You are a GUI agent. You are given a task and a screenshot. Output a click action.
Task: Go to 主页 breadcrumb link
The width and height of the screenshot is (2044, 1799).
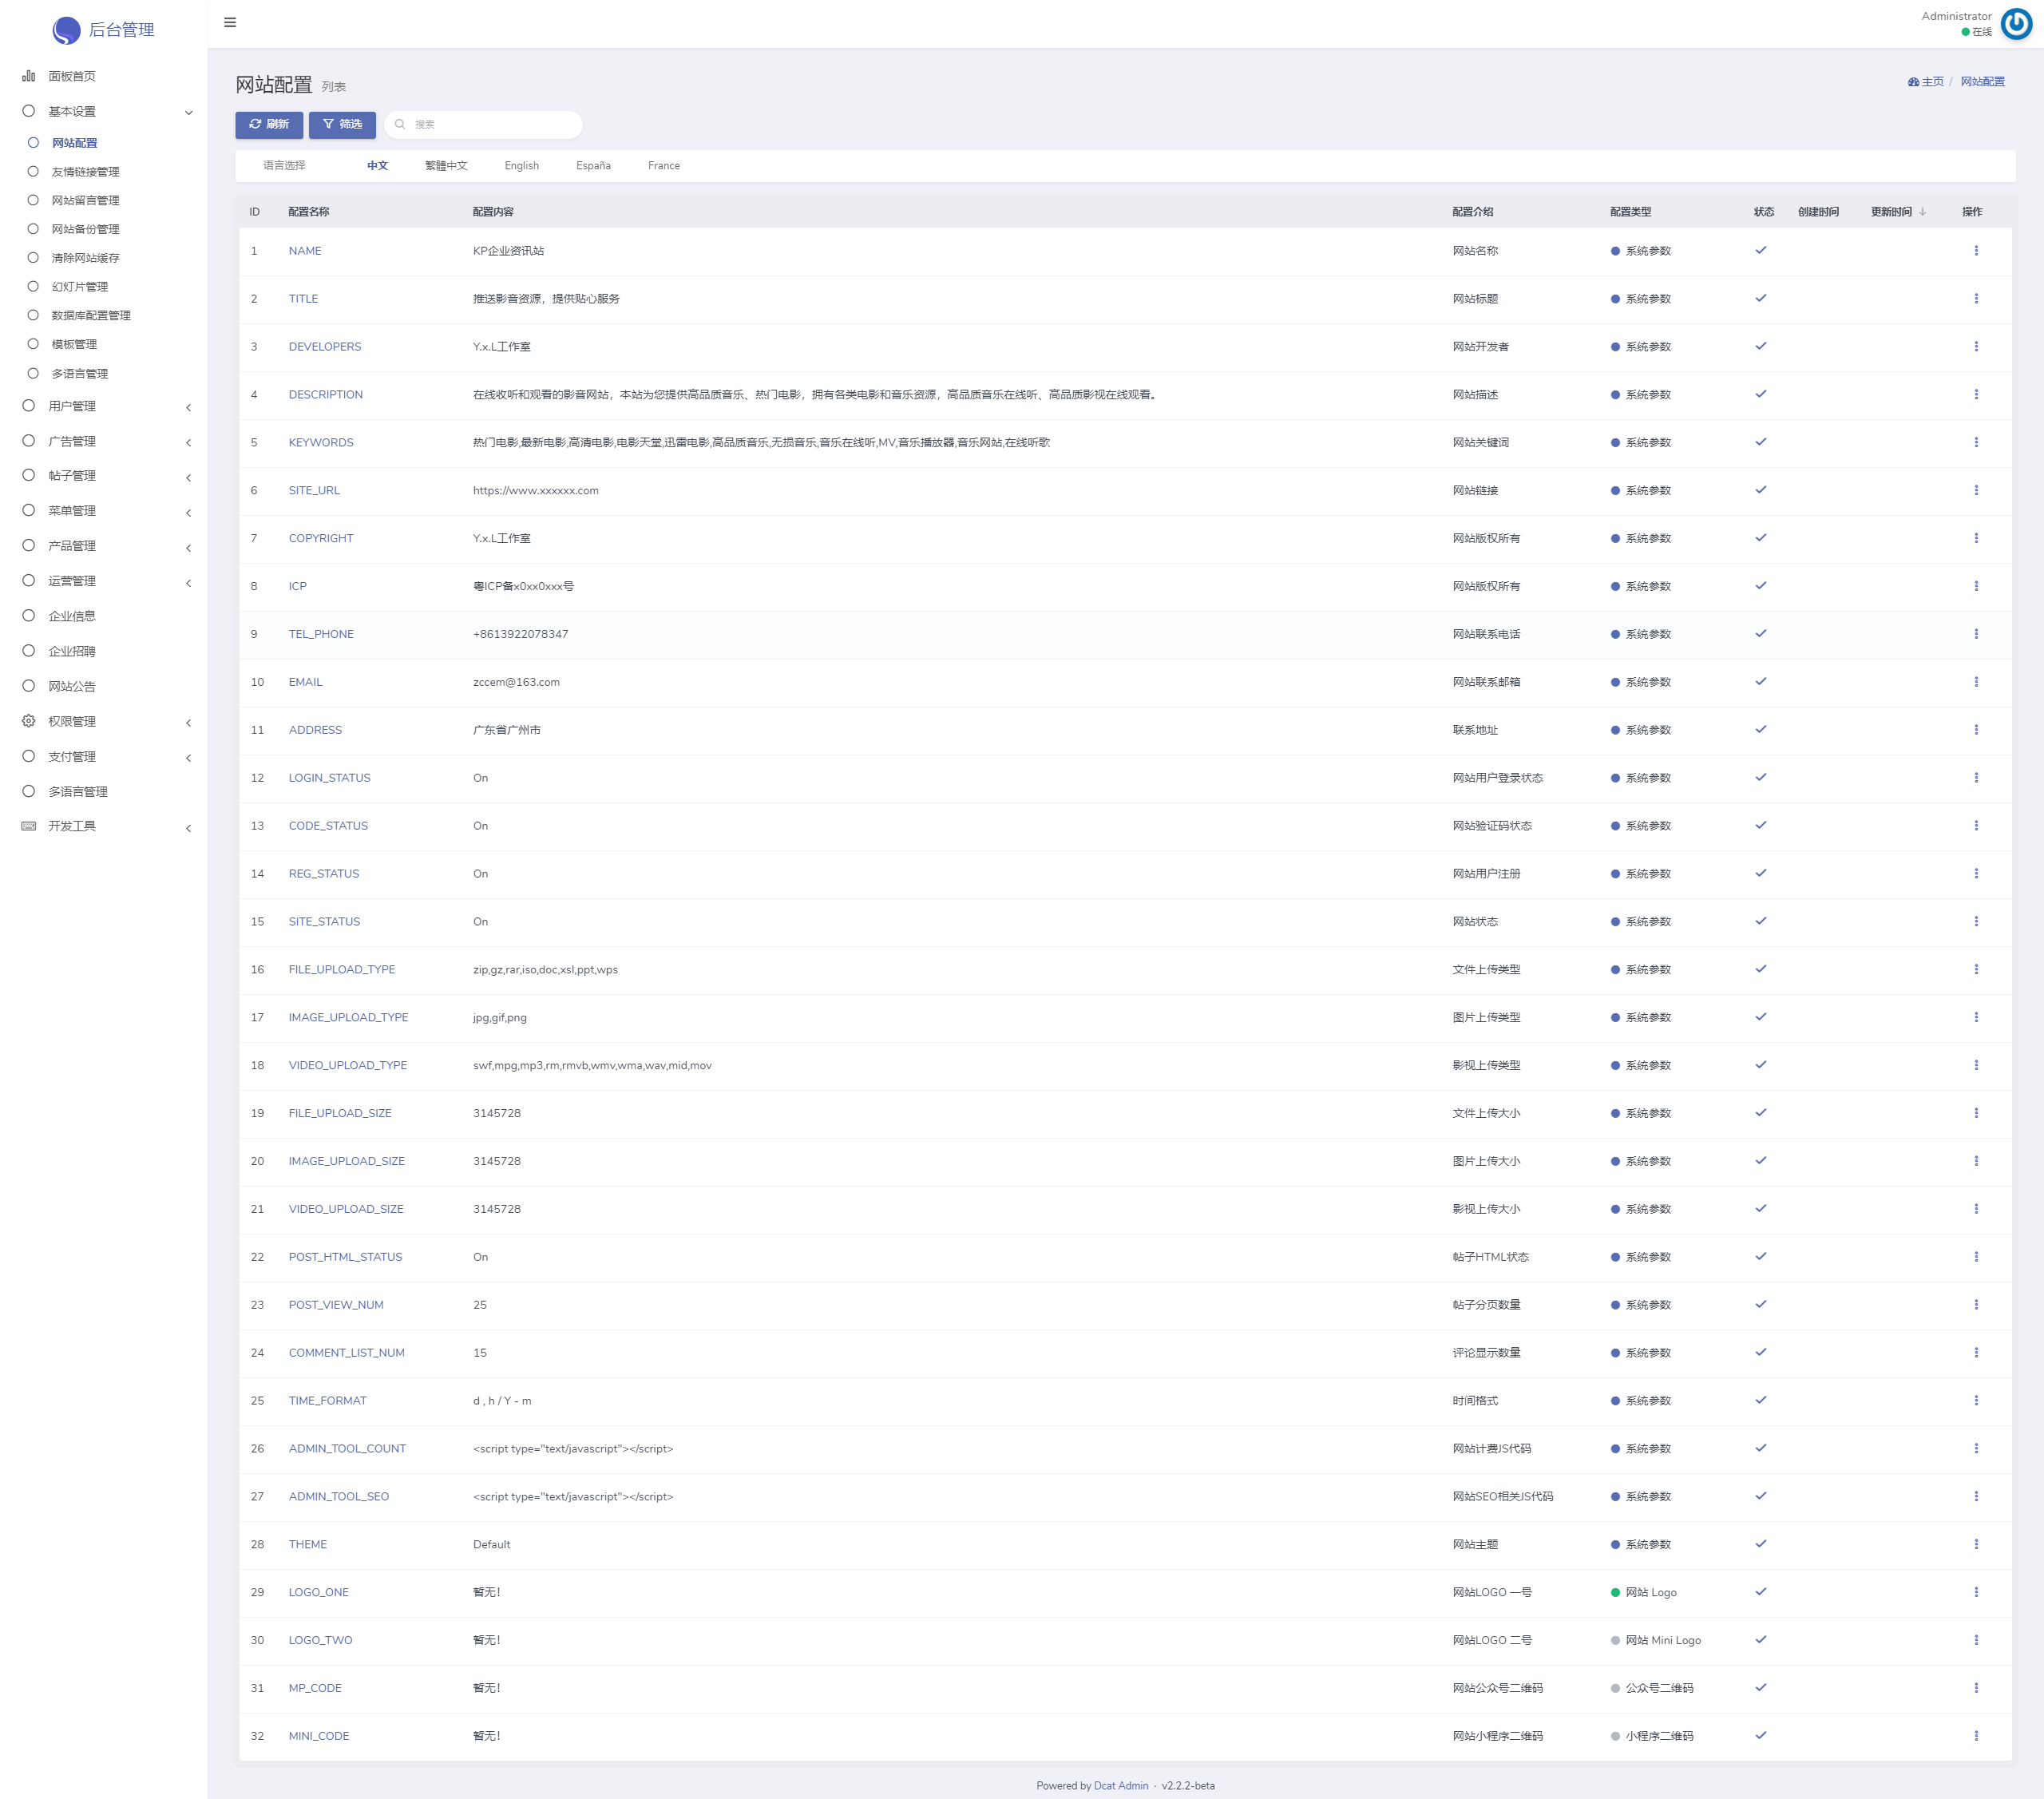click(x=1926, y=82)
